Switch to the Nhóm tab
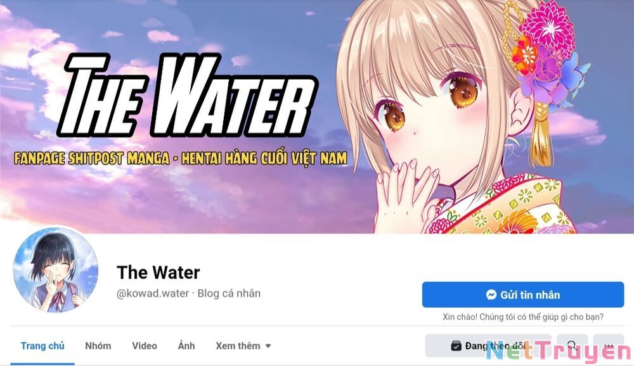The width and height of the screenshot is (634, 366). tap(98, 346)
